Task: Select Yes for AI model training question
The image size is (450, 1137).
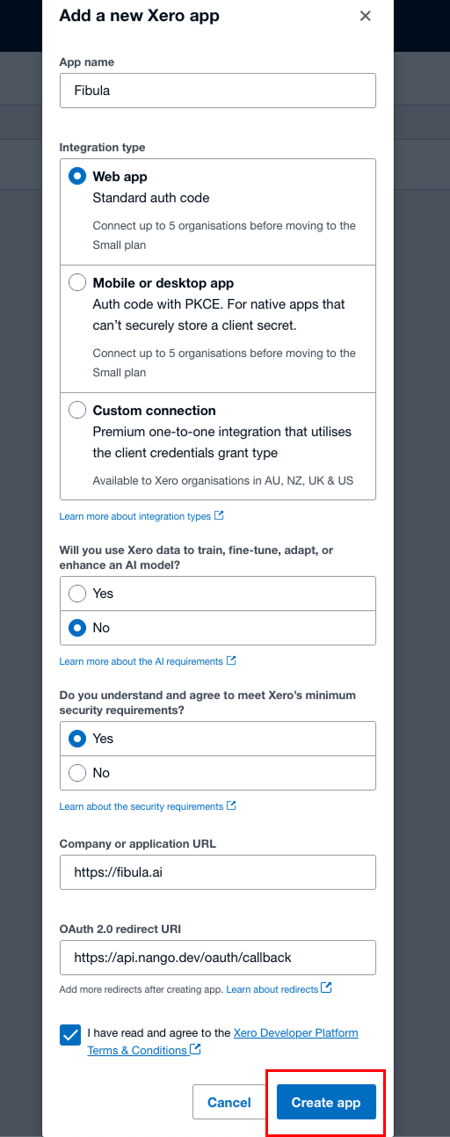Action: 77,594
